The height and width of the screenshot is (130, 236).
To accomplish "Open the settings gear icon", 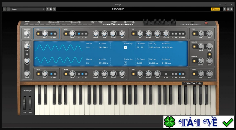I will click(x=232, y=9).
